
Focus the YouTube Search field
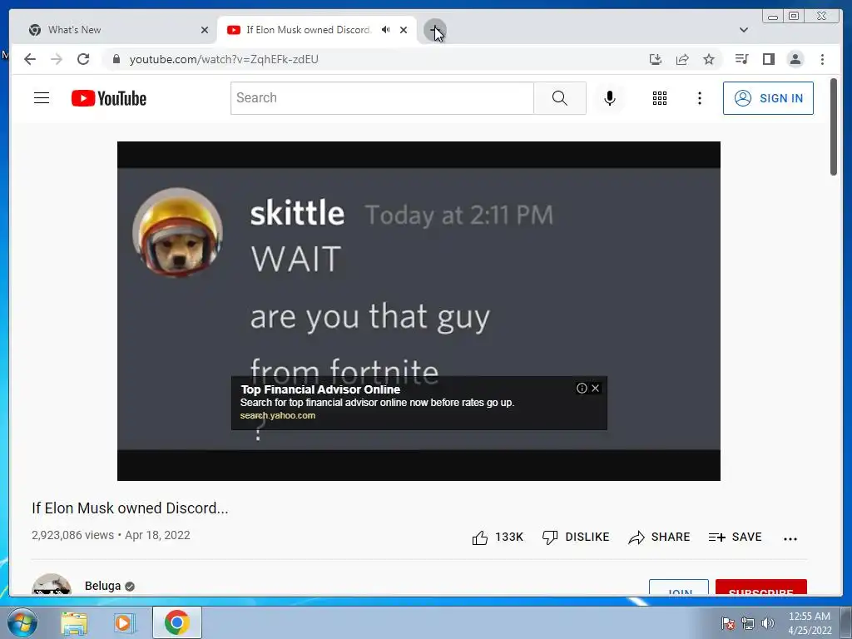[382, 98]
